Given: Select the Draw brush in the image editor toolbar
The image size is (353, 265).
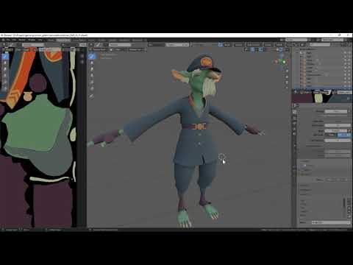Looking at the screenshot, I should [5, 56].
